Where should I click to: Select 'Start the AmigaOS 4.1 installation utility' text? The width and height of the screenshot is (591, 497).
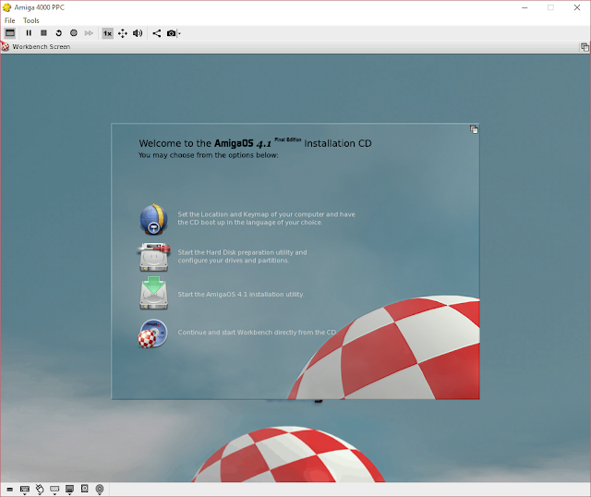point(241,294)
